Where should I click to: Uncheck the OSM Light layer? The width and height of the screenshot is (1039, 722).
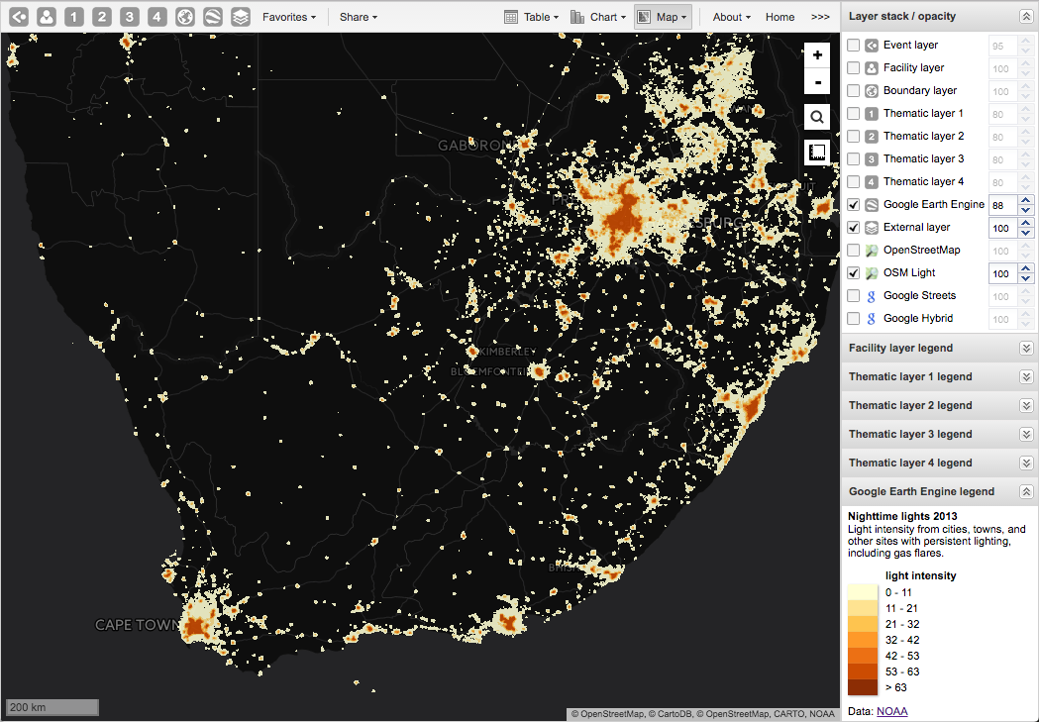(x=853, y=272)
